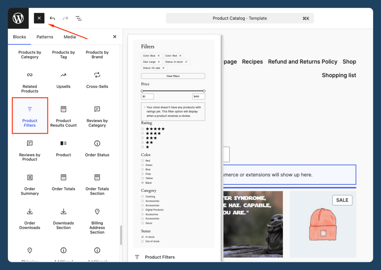Insert the single Product block
Screen dimensions: 381x270
point(63,148)
